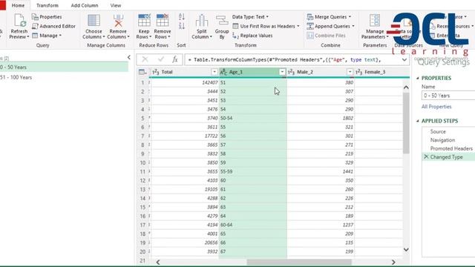Viewport: 475px width, 267px height.
Task: Click the horizontal scrollbar right arrow
Action: pos(393,262)
